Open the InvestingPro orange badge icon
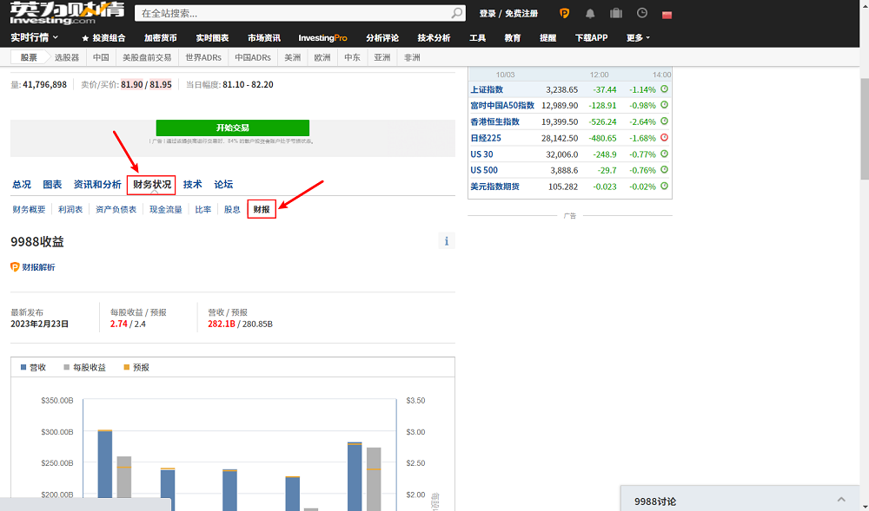The height and width of the screenshot is (511, 869). tap(564, 13)
